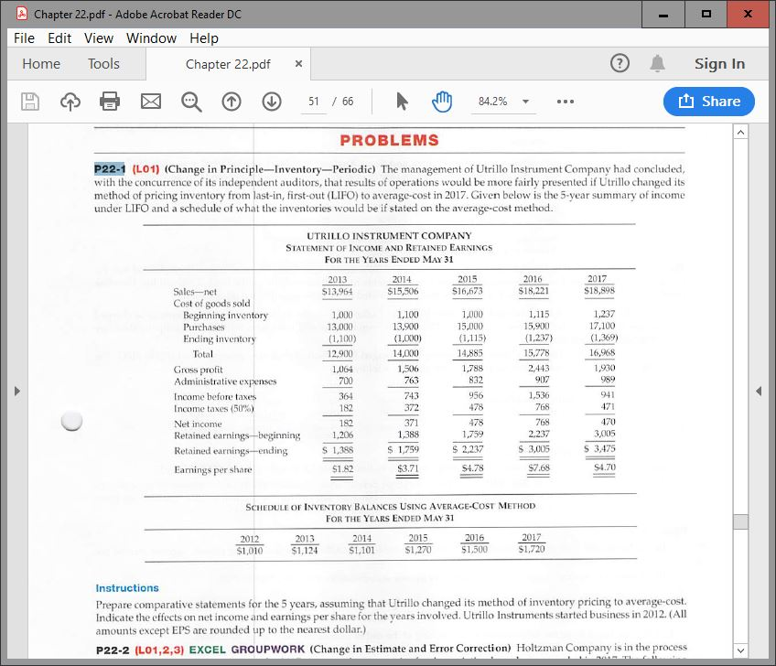Click the page number field
Image resolution: width=776 pixels, height=666 pixels.
[x=314, y=102]
